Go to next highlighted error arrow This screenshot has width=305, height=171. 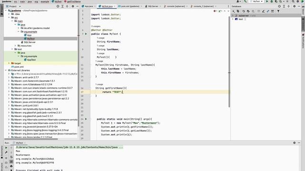tap(228, 11)
